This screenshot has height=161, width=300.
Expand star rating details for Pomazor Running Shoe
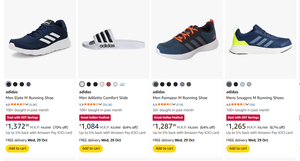point(174,105)
